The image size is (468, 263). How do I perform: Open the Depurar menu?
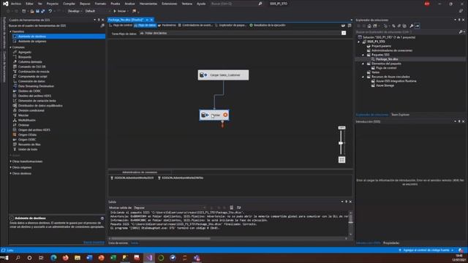[x=85, y=4]
